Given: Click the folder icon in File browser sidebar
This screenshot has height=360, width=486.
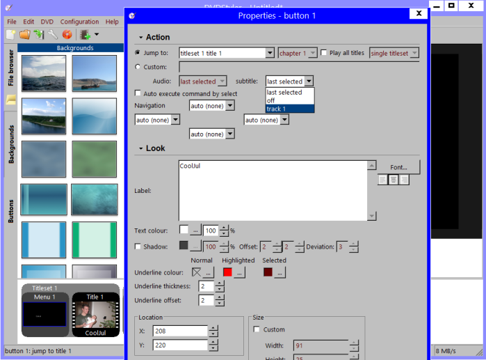Looking at the screenshot, I should [x=11, y=100].
